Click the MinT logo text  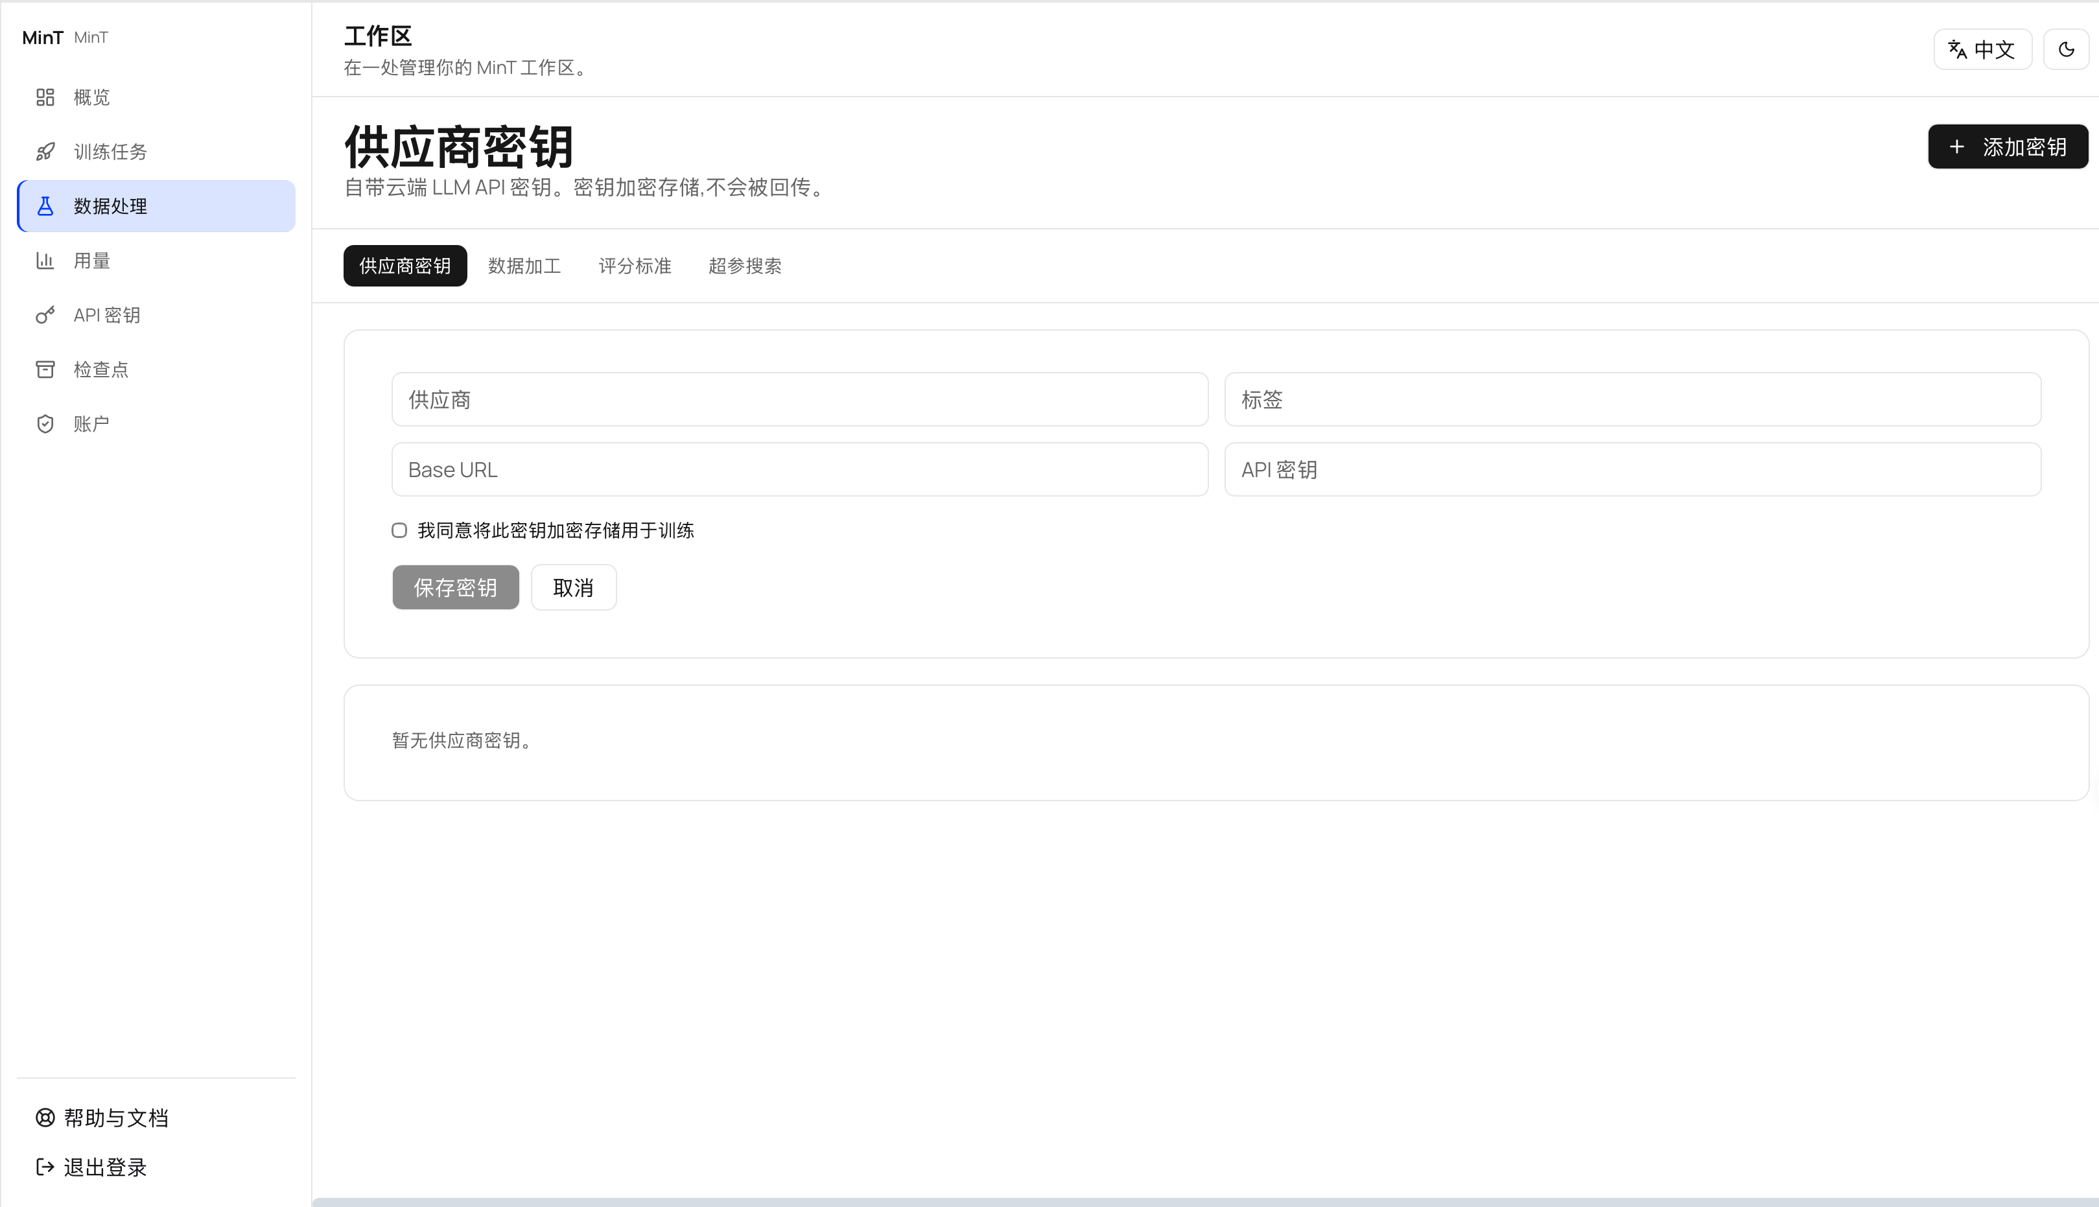42,38
